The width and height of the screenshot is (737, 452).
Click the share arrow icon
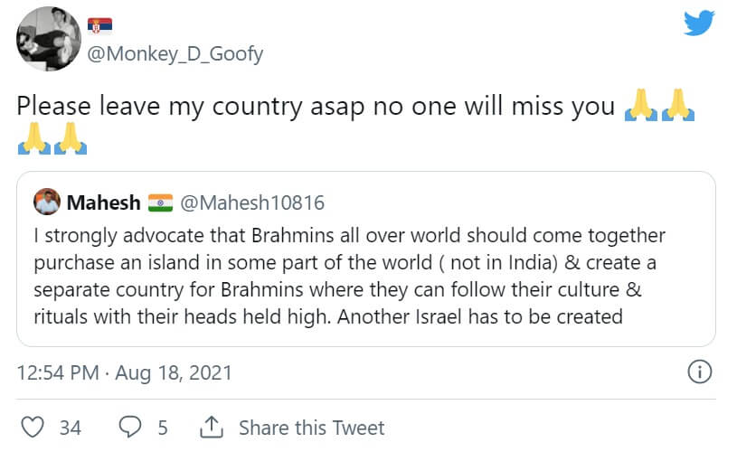point(211,428)
